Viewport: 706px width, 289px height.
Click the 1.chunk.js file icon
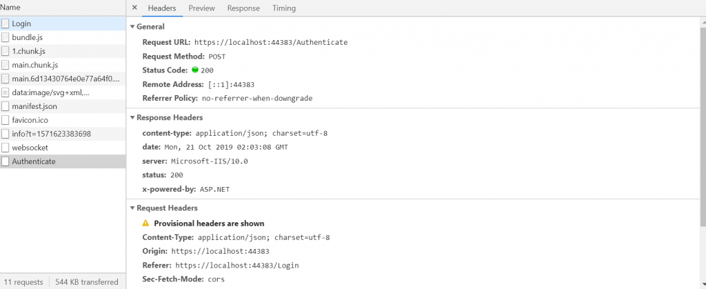click(6, 51)
